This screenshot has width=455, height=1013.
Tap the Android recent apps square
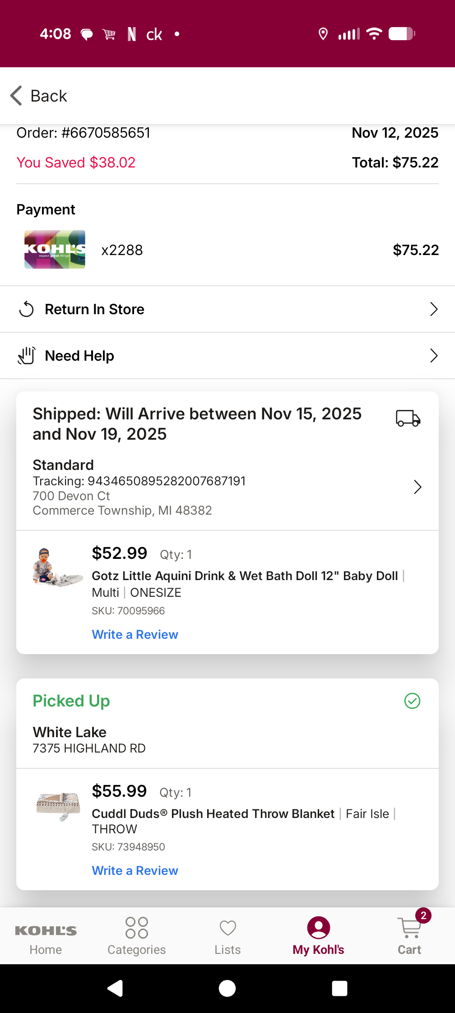339,989
